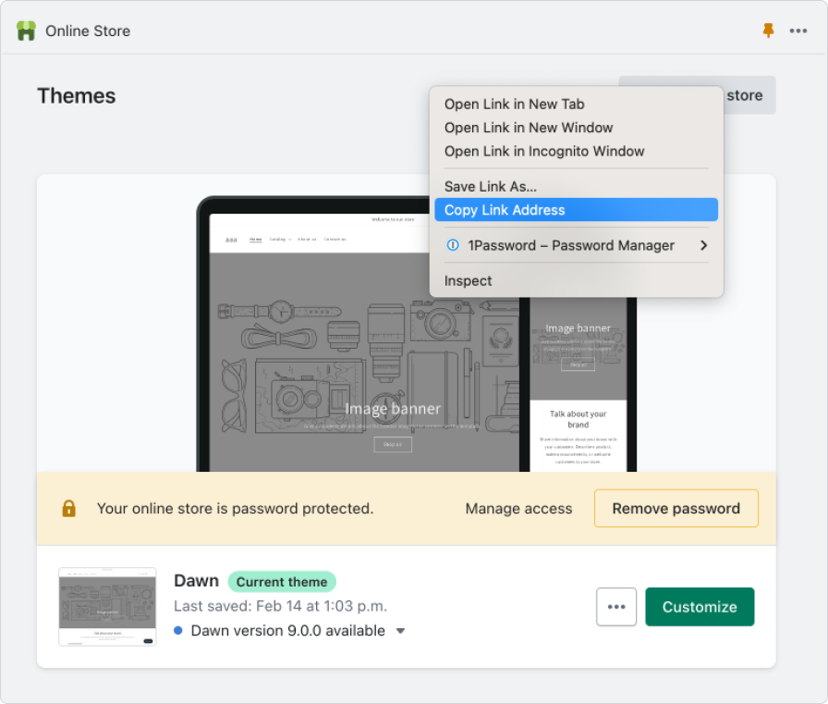Click Last saved: Feb 14 timestamp text
The width and height of the screenshot is (828, 704).
[x=280, y=606]
